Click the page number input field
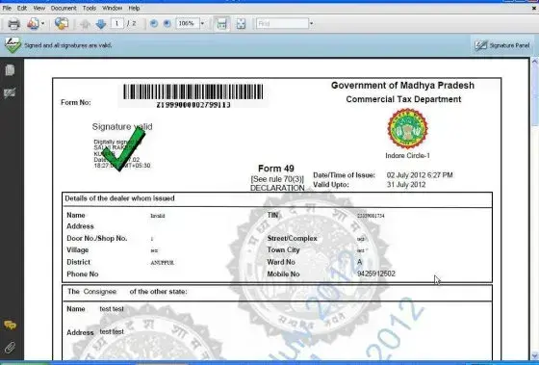The width and height of the screenshot is (539, 365). (116, 23)
